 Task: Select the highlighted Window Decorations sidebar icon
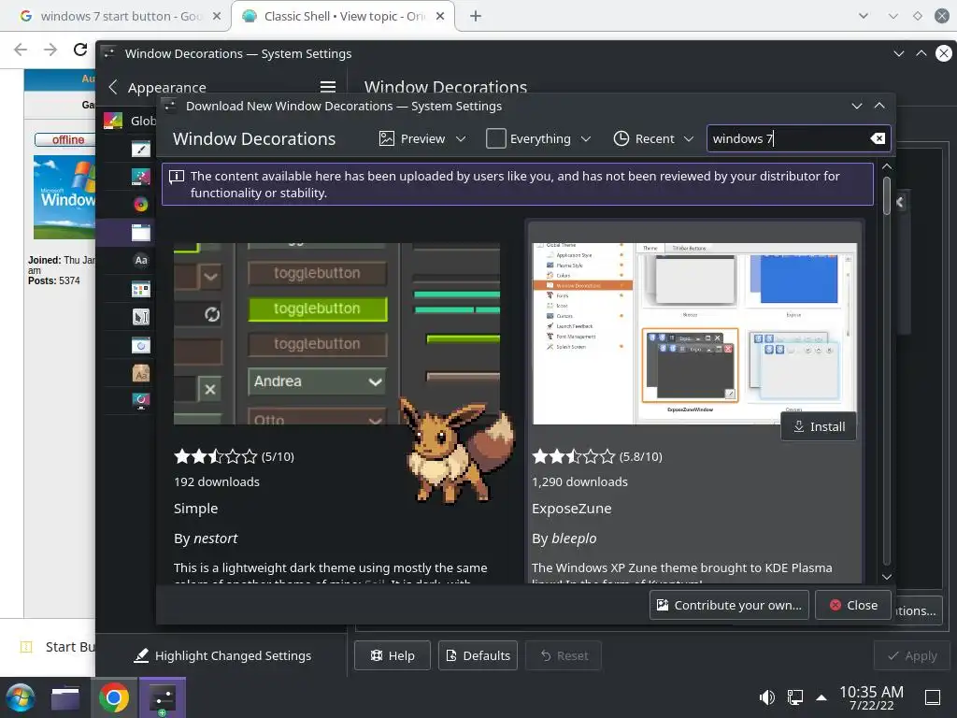tap(140, 233)
